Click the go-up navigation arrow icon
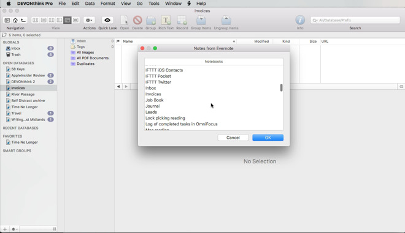Image resolution: width=405 pixels, height=233 pixels. coord(23,20)
